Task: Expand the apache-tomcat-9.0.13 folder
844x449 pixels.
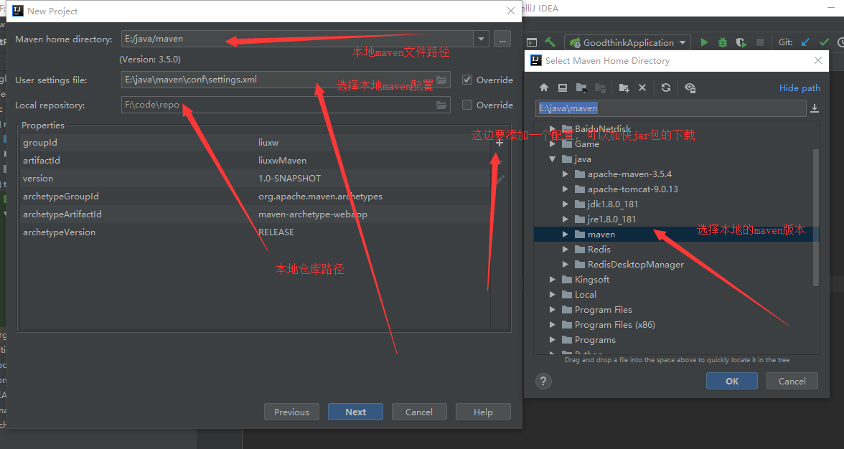Action: point(566,189)
